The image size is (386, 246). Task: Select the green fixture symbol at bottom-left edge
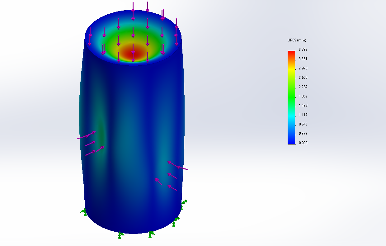[x=84, y=212]
